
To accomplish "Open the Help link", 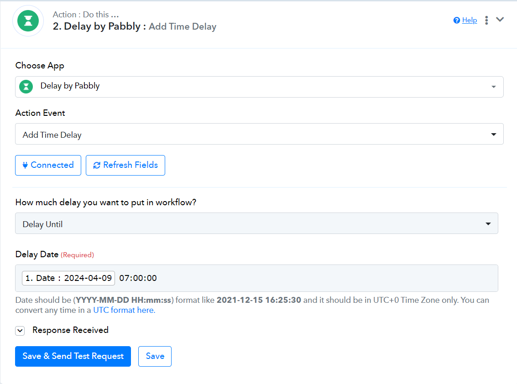I will (470, 21).
